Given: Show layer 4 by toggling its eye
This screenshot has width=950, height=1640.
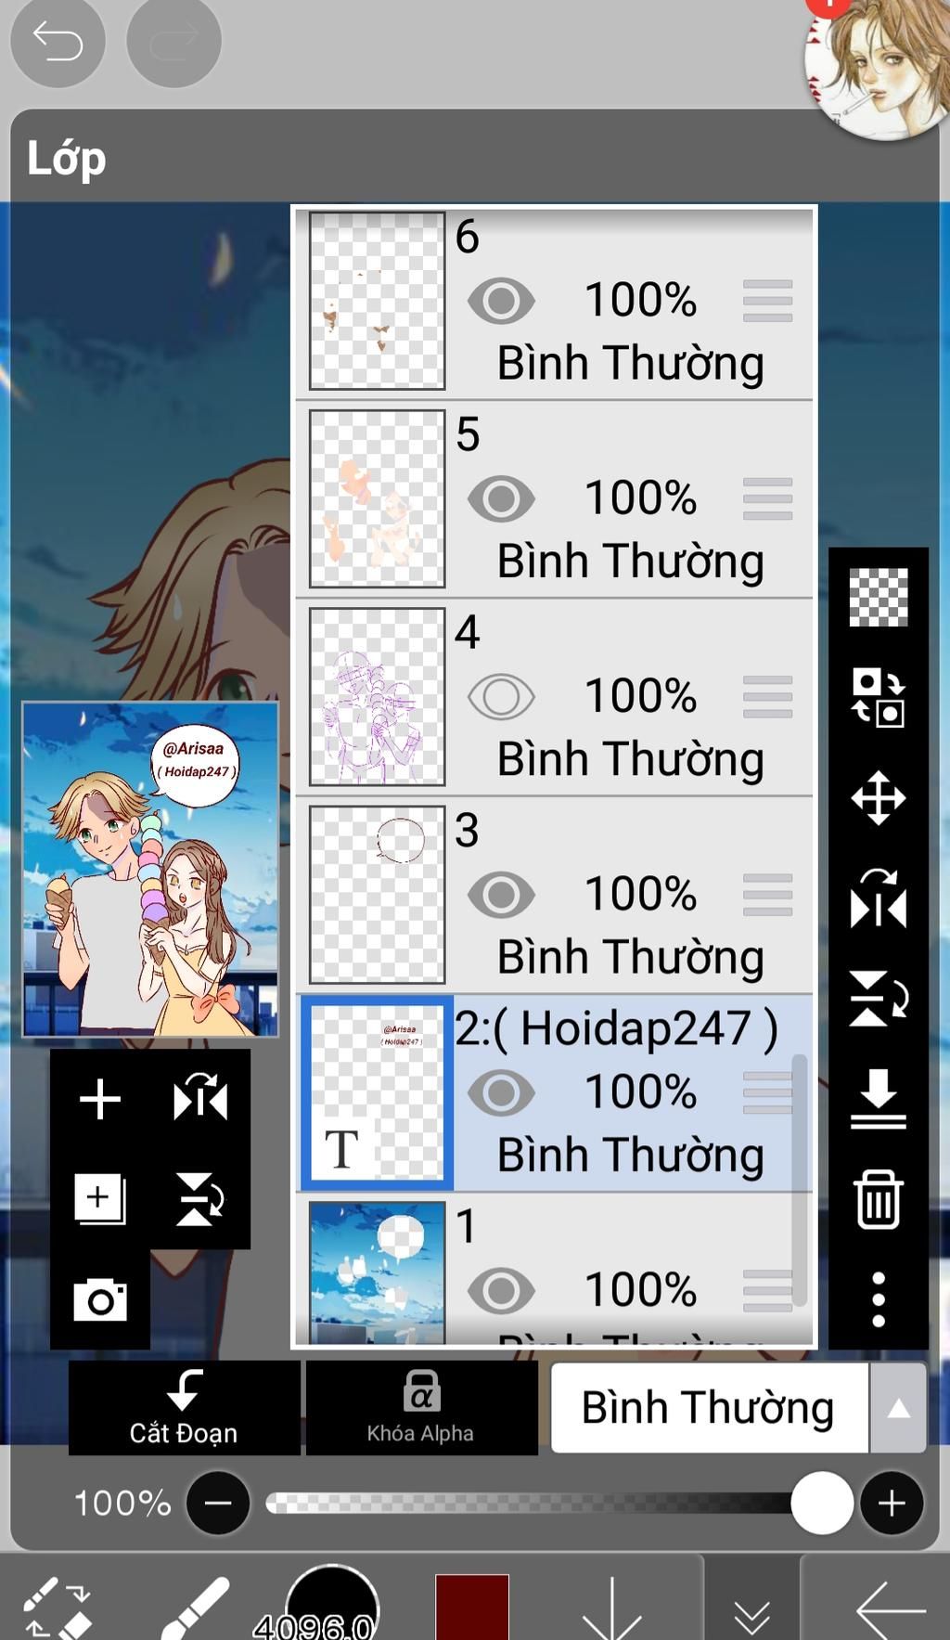Looking at the screenshot, I should pos(501,697).
